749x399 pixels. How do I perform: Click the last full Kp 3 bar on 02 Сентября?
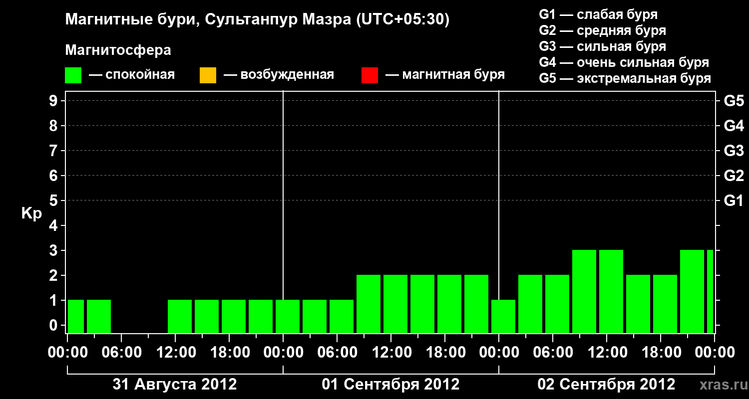tap(692, 291)
